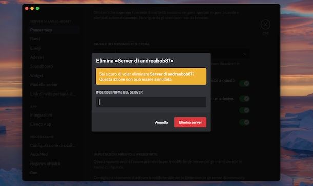Click the dialog title Elimina «Server di andreabob87»
Viewport: 313px width, 186px height.
click(135, 61)
